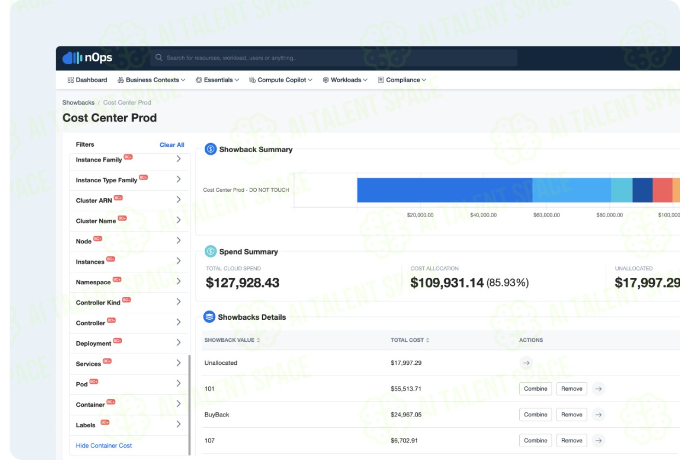Expand the Pod filter chevron
The height and width of the screenshot is (460, 690).
point(178,383)
